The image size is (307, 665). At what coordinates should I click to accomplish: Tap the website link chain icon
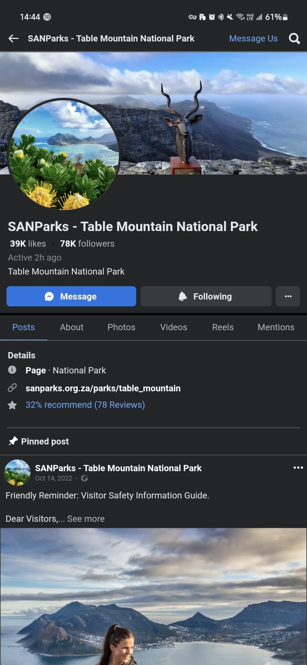click(x=12, y=388)
